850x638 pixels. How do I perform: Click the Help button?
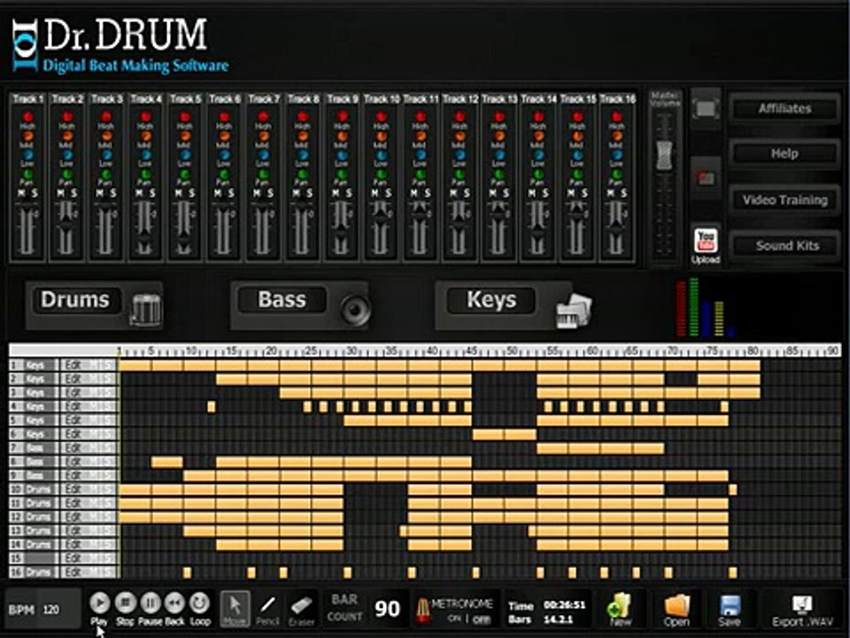pos(784,154)
